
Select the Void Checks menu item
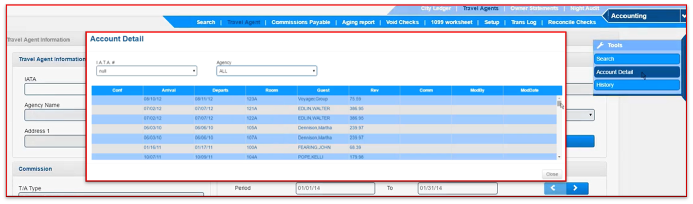[402, 22]
